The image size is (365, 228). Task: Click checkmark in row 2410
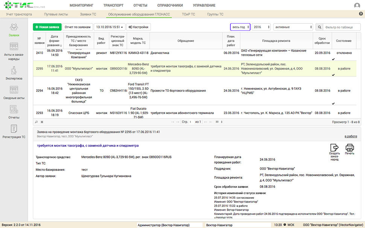click(x=333, y=59)
